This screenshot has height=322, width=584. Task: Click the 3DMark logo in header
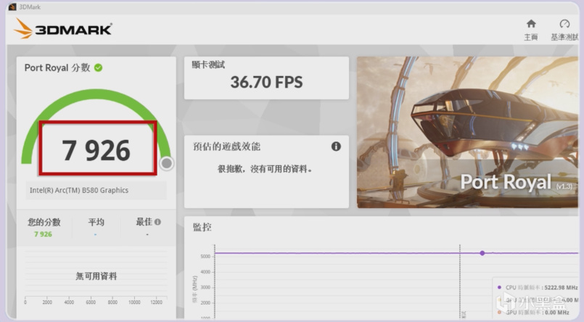63,29
